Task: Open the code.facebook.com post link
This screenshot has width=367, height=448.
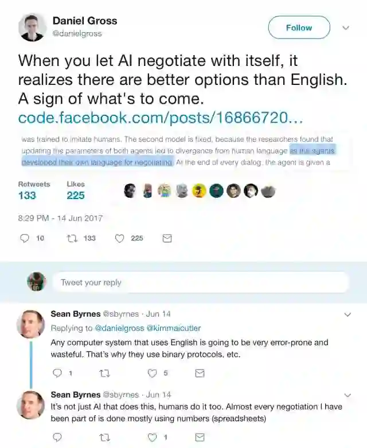Action: (x=160, y=118)
